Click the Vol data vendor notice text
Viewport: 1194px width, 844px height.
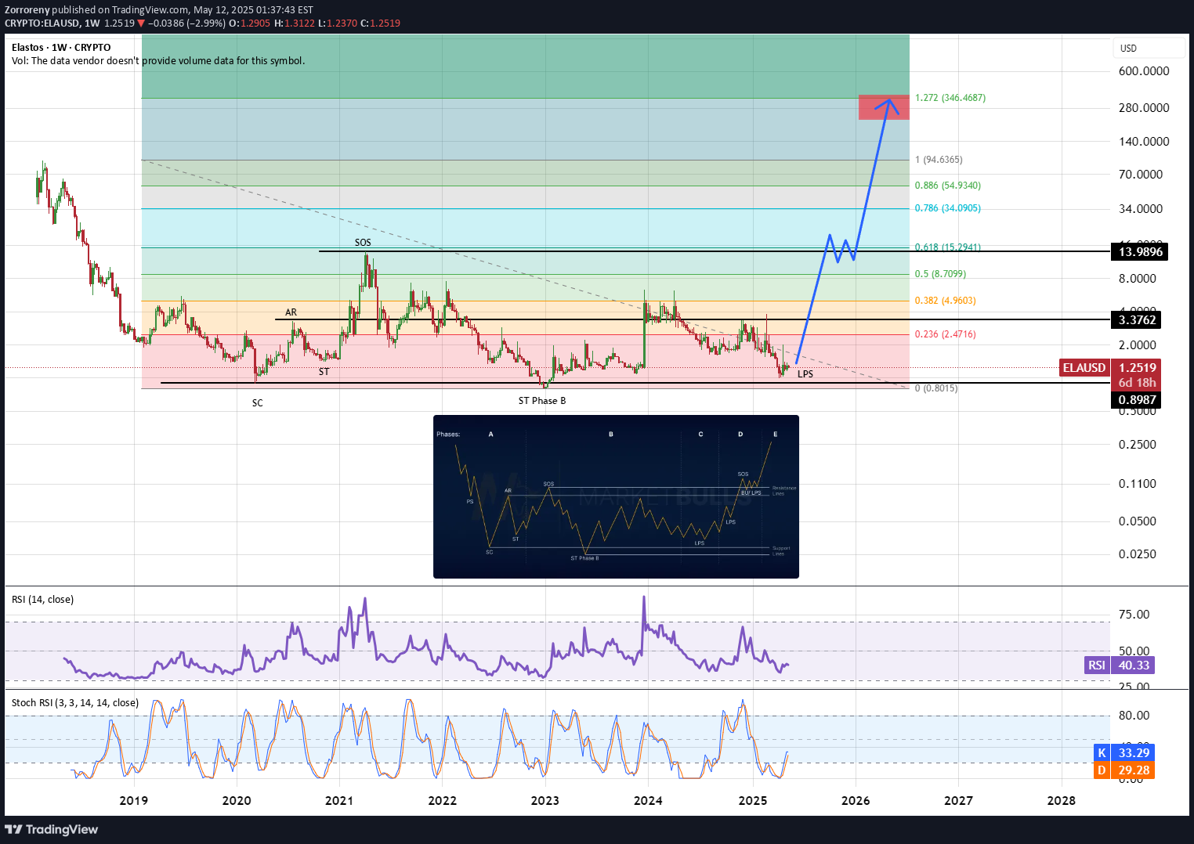click(x=158, y=60)
